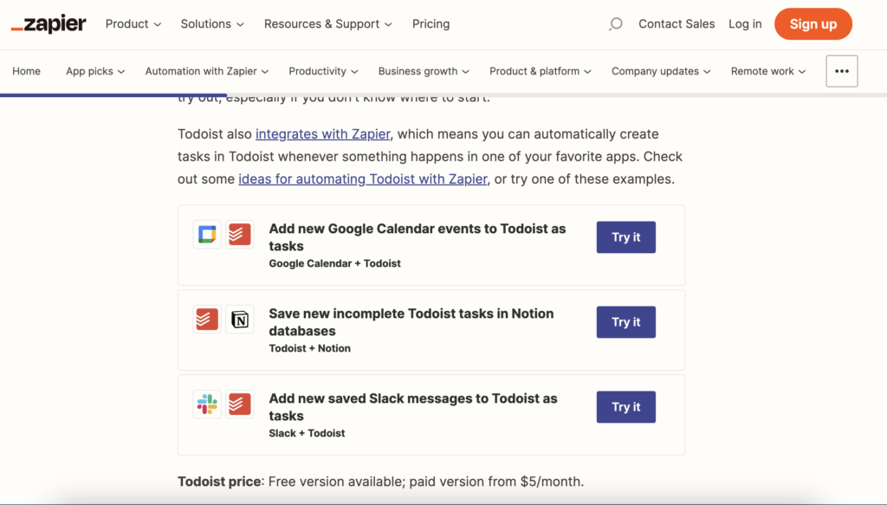The image size is (887, 505).
Task: Click Contact Sales
Action: point(677,23)
